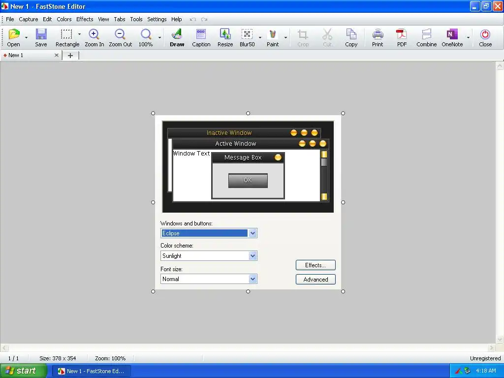Viewport: 504px width, 378px height.
Task: Open the File menu
Action: pyautogui.click(x=10, y=19)
